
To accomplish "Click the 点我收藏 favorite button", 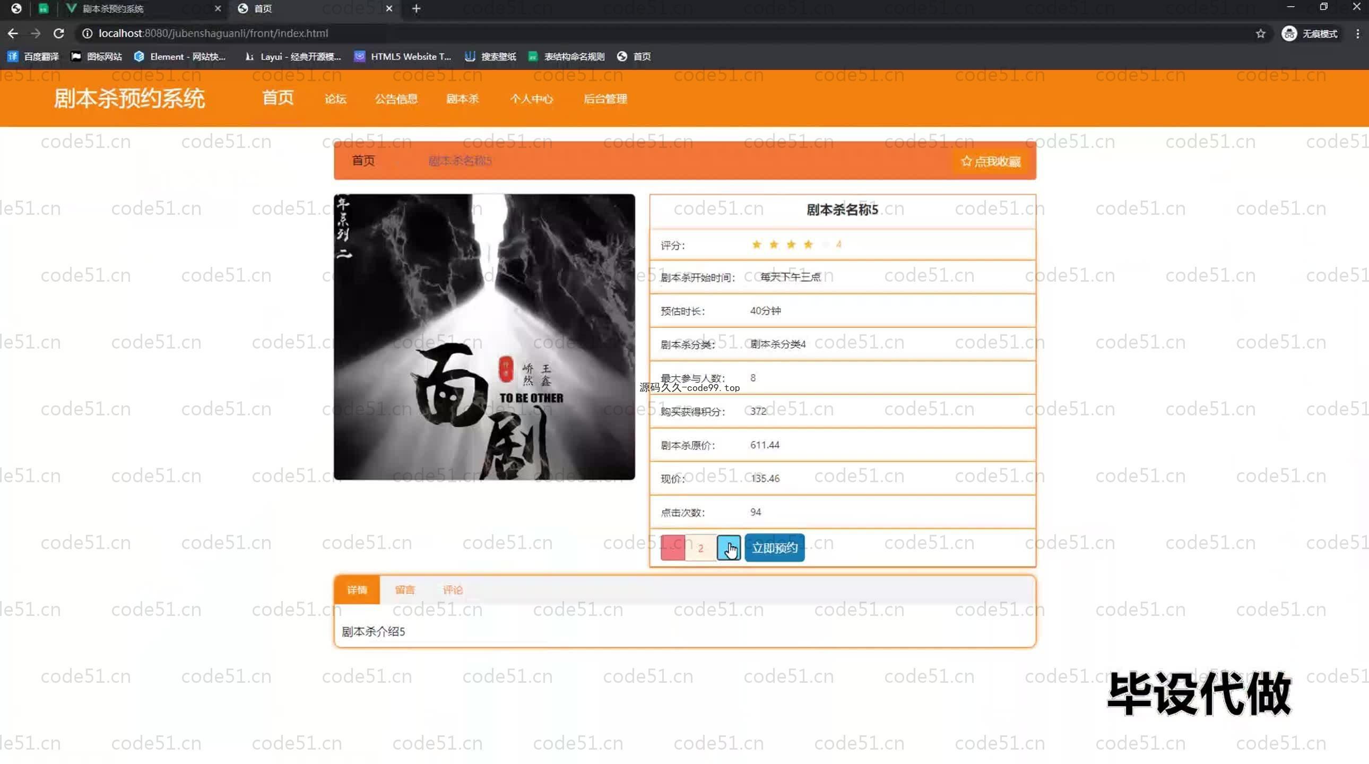I will tap(991, 161).
